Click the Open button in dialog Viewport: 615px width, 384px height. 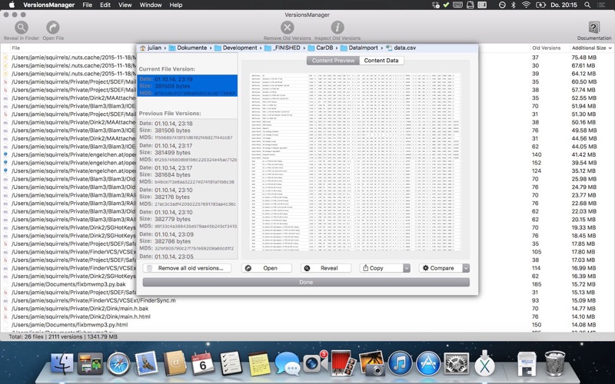point(266,268)
